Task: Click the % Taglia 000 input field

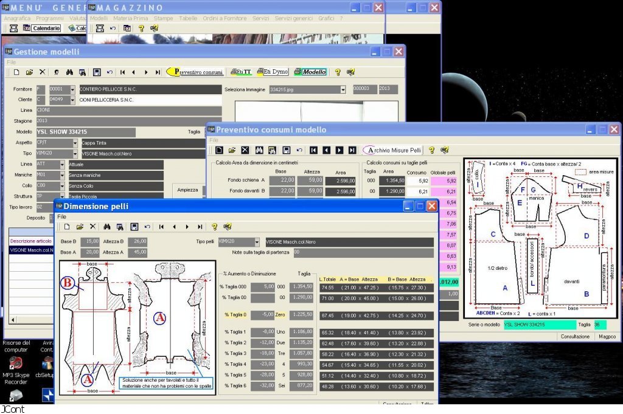Action: [262, 287]
